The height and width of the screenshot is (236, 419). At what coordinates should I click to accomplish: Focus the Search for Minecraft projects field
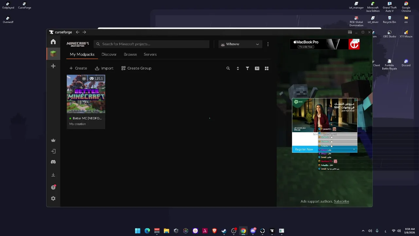click(151, 44)
